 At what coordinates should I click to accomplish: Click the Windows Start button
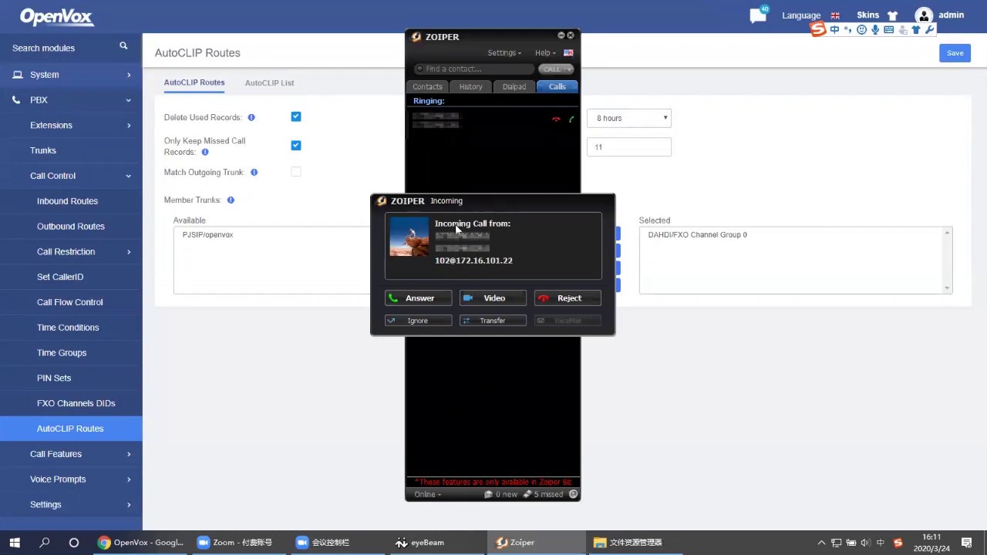click(x=15, y=543)
